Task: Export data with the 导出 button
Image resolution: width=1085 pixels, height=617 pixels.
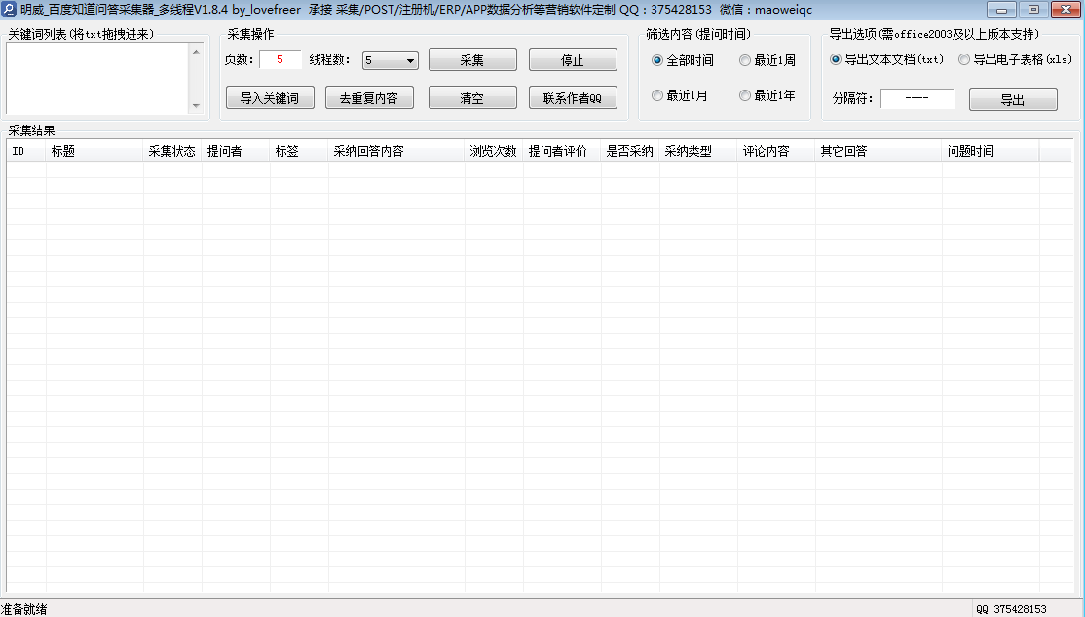Action: [1013, 99]
